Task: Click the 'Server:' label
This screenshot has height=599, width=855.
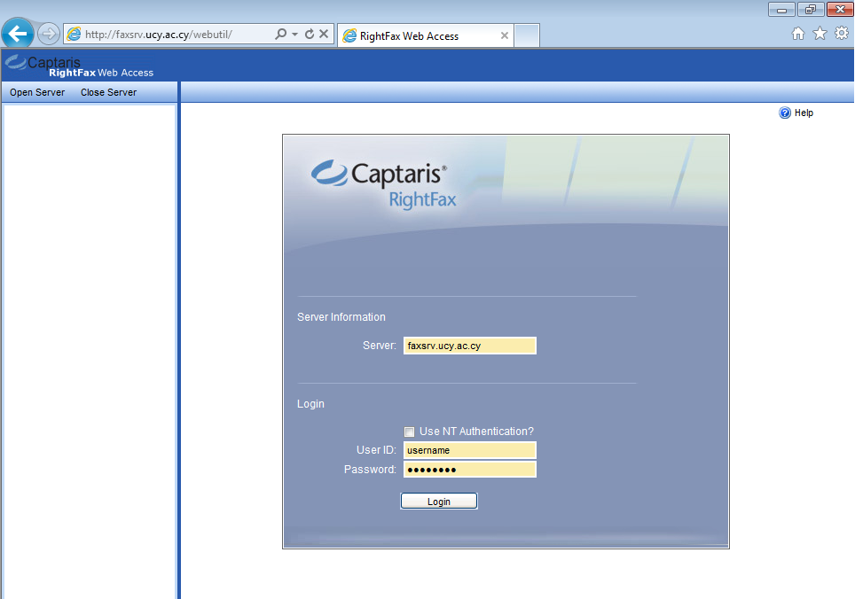Action: (380, 346)
